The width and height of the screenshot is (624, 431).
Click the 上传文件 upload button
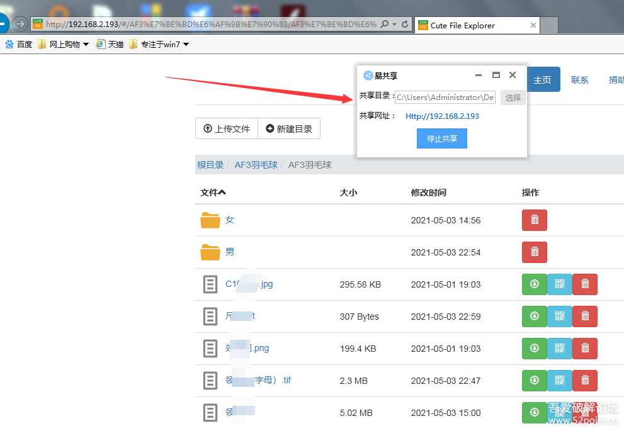point(227,129)
